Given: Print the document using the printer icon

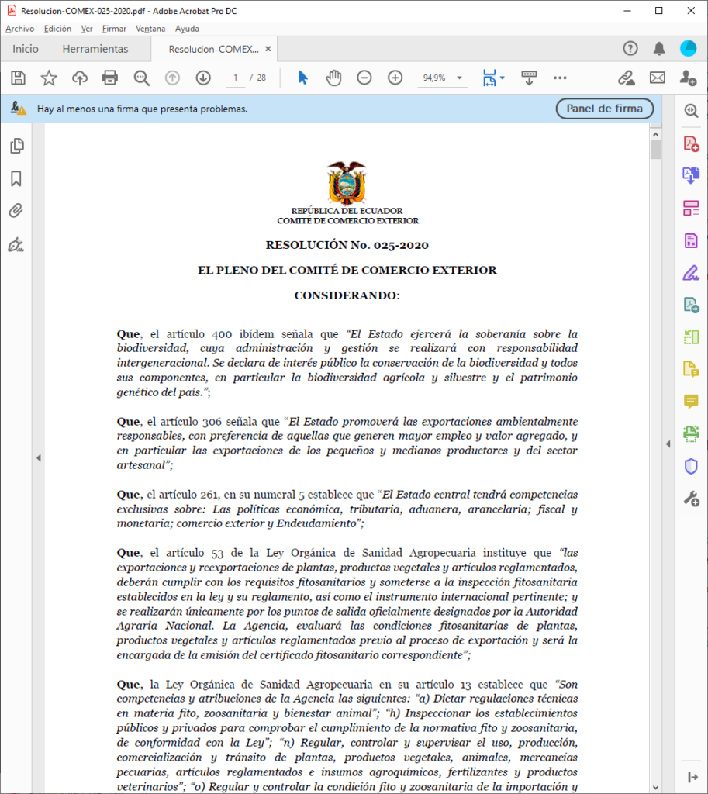Looking at the screenshot, I should click(x=110, y=78).
